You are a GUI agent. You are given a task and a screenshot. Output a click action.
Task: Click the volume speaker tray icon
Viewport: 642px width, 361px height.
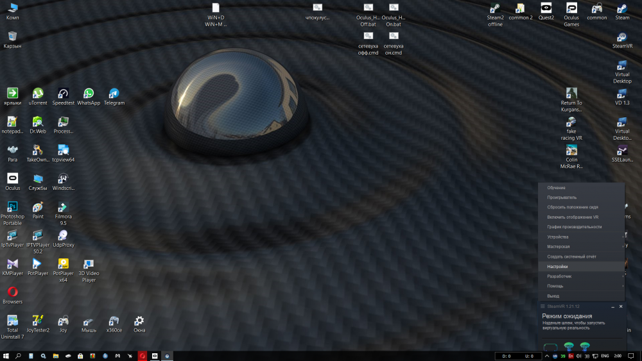coord(578,356)
